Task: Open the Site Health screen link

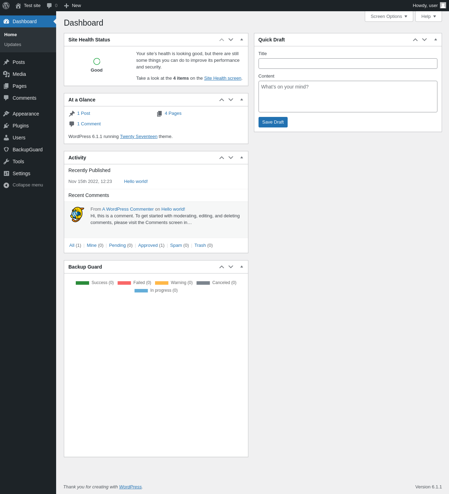Action: click(223, 78)
